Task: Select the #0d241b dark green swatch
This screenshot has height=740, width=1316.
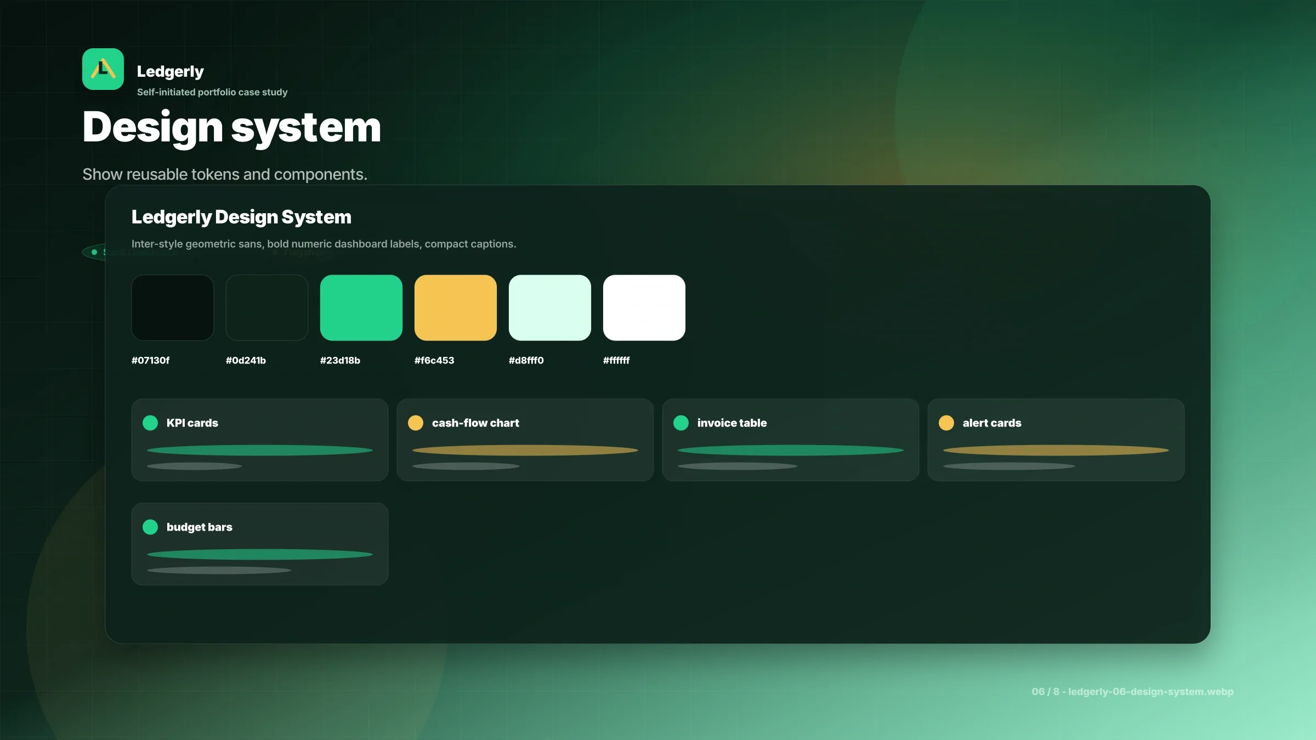Action: [x=267, y=308]
